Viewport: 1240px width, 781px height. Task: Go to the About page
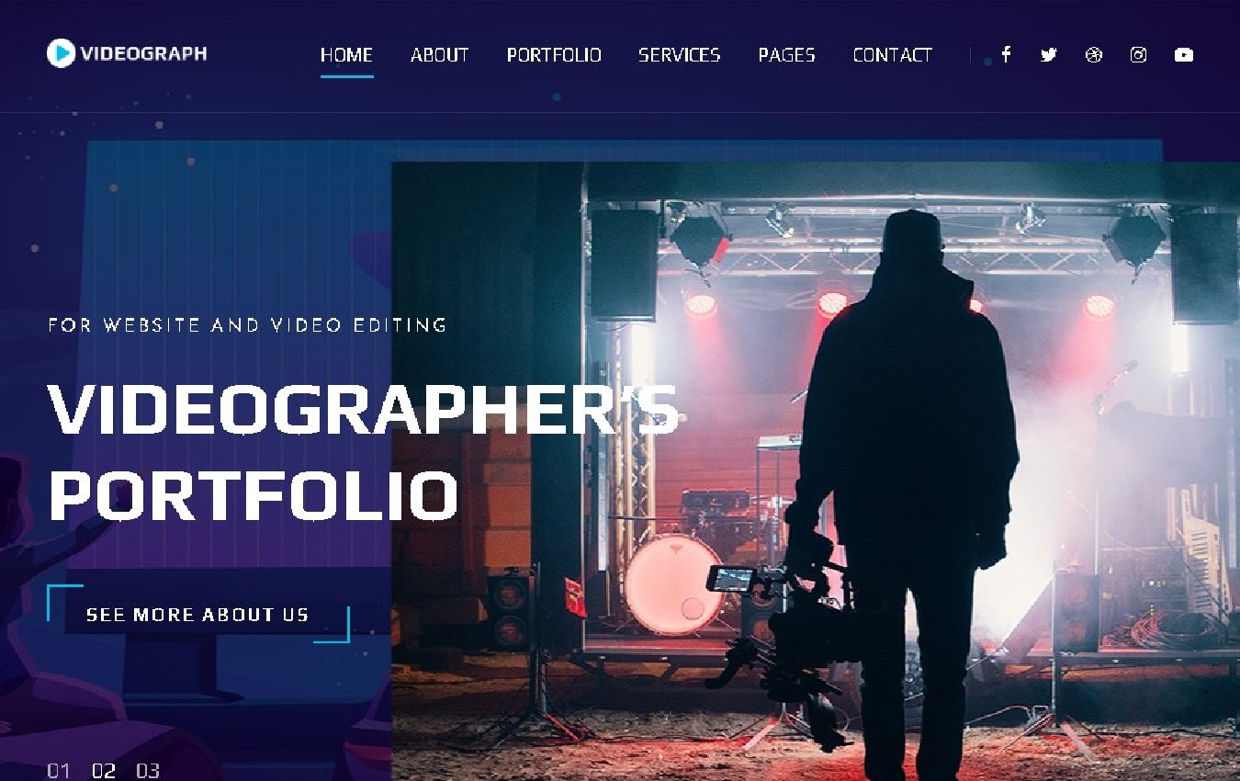point(440,55)
